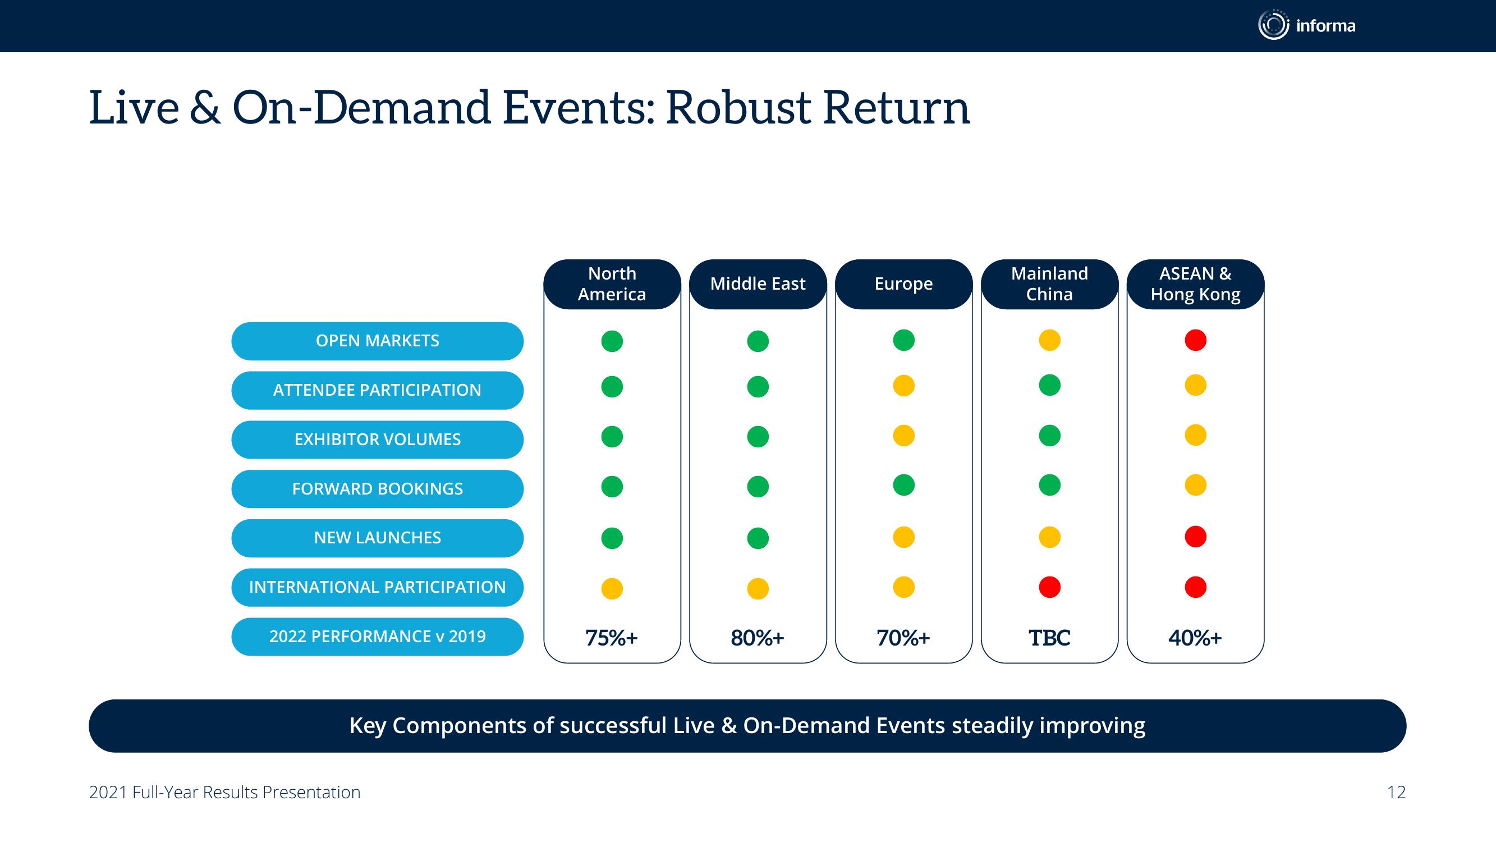Click the ATTENDEE PARTICIPATION label pill
Screen dimensions: 1496x842
coord(378,390)
